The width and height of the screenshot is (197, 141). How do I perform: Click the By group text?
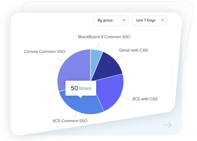(x=105, y=20)
